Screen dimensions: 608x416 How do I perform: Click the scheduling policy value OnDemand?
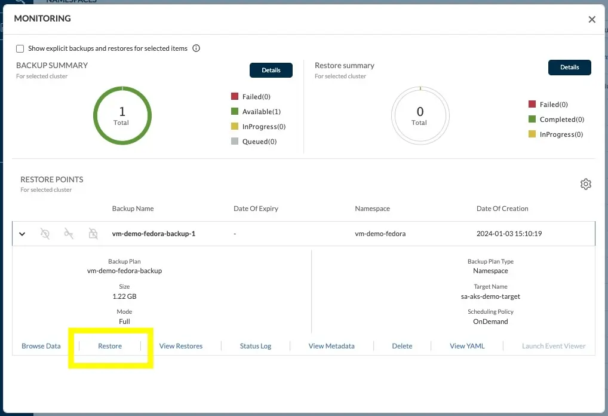[x=490, y=322]
